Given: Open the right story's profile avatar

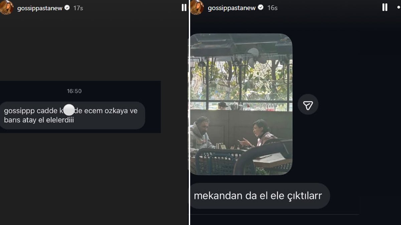Looking at the screenshot, I should click(197, 7).
